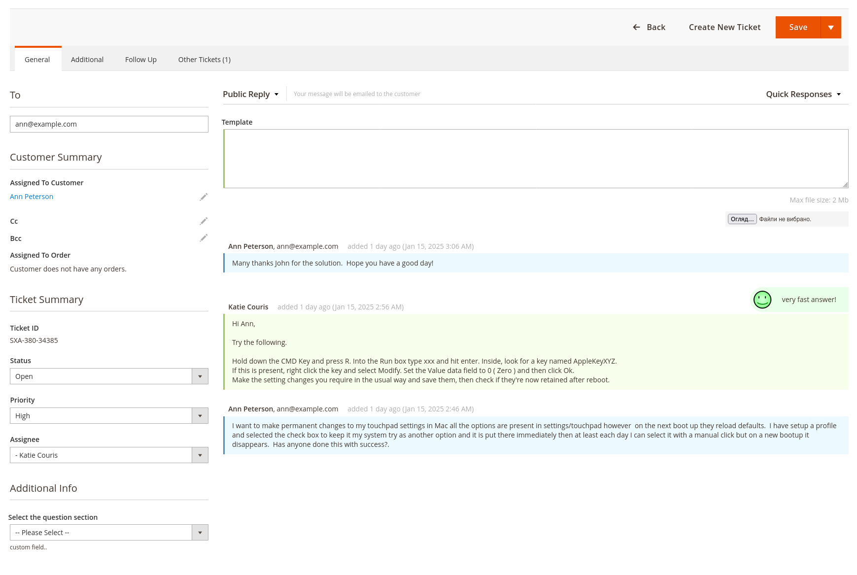Open the Save button dropdown arrow

[830, 28]
